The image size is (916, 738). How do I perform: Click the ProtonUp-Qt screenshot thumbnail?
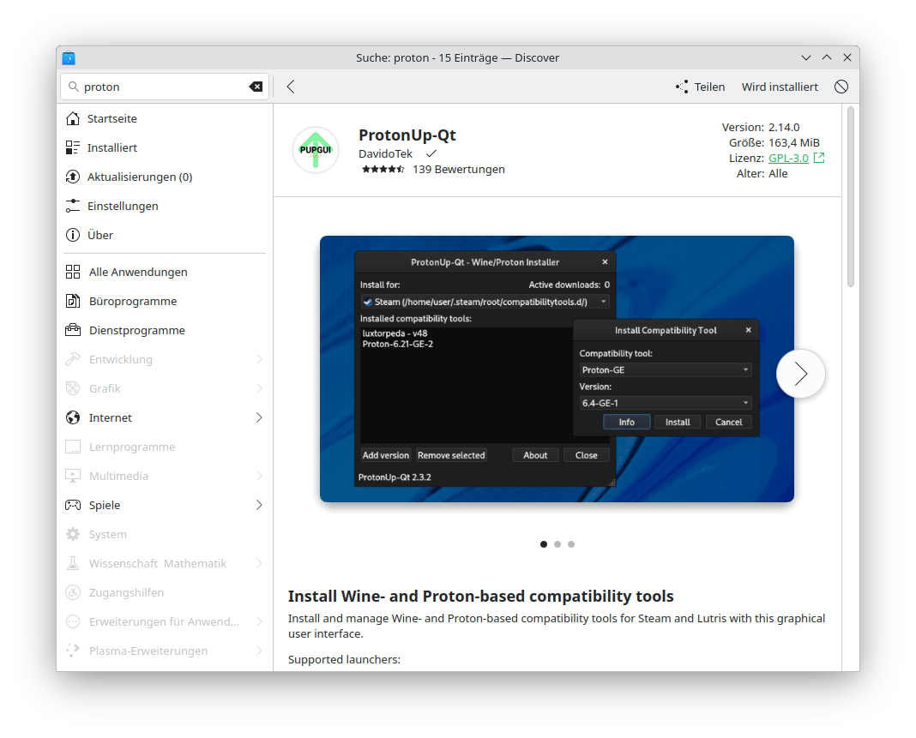tap(557, 369)
